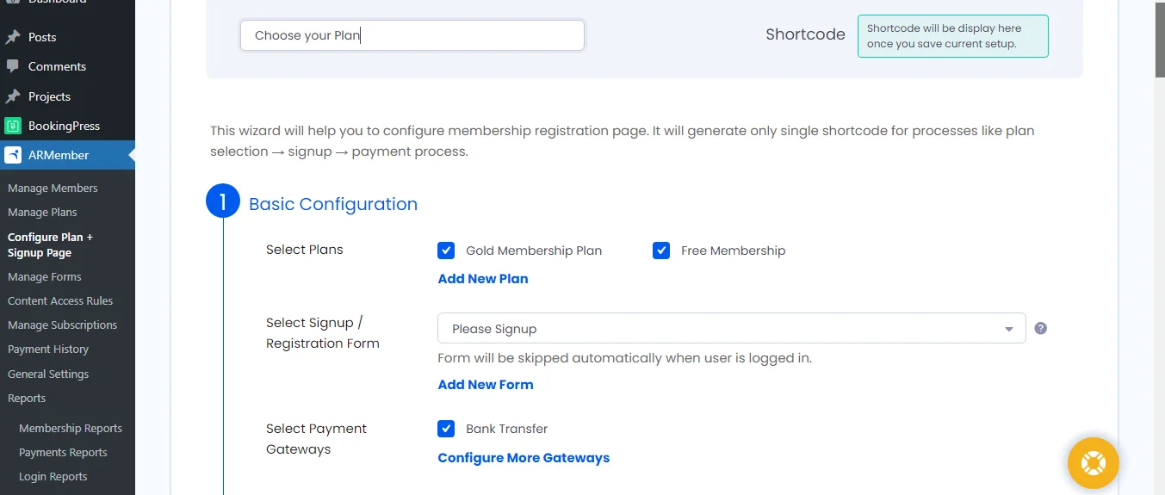The height and width of the screenshot is (495, 1165).
Task: Click the step 1 circle marker
Action: click(x=223, y=202)
